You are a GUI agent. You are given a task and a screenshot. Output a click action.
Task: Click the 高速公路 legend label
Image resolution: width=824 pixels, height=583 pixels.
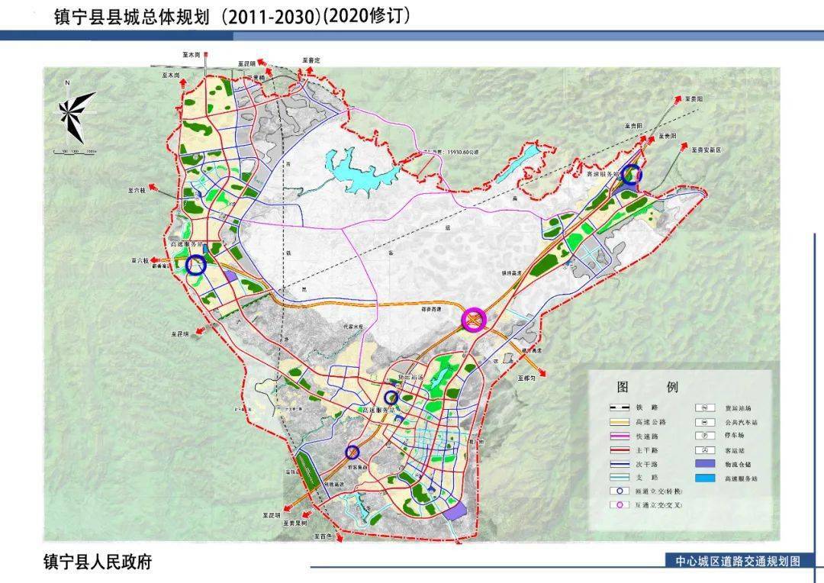coord(651,422)
